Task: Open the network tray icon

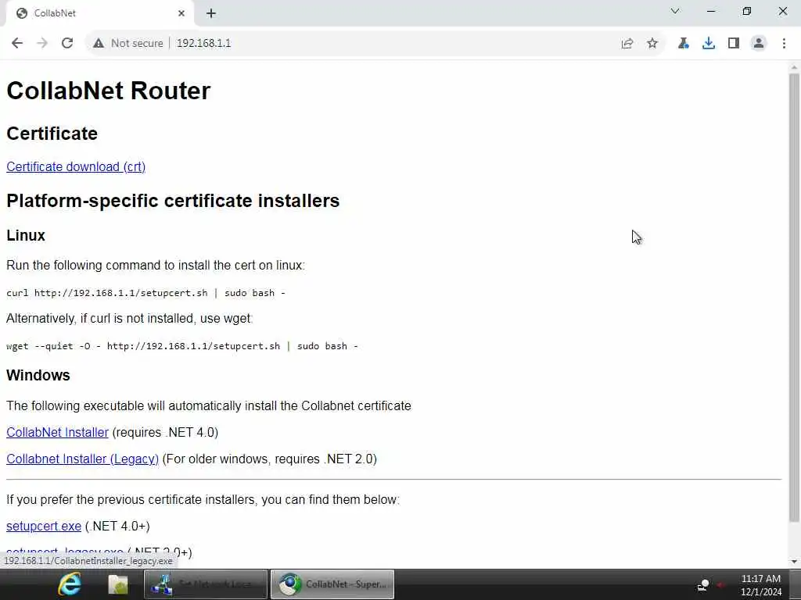Action: pyautogui.click(x=703, y=584)
